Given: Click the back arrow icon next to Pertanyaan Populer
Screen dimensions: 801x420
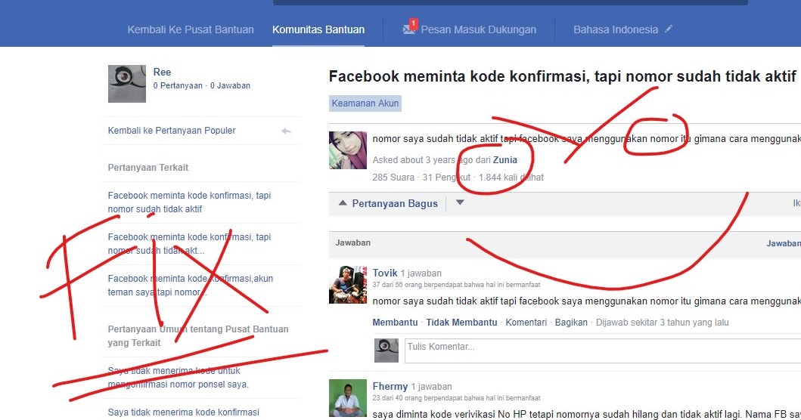Looking at the screenshot, I should [x=286, y=131].
